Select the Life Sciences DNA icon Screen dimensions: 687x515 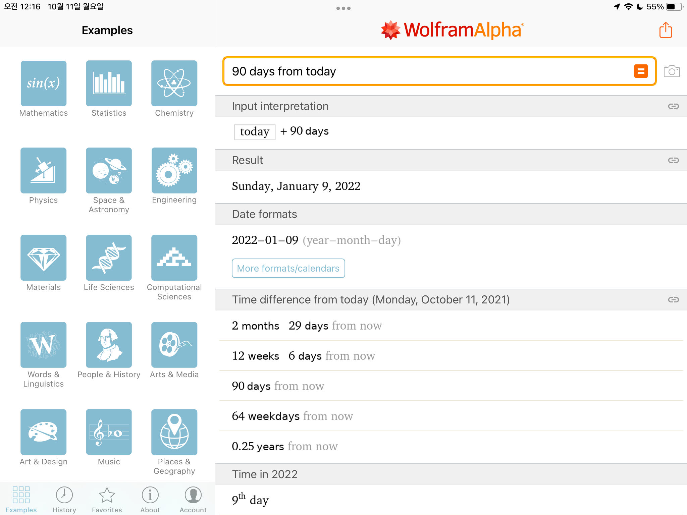(109, 258)
